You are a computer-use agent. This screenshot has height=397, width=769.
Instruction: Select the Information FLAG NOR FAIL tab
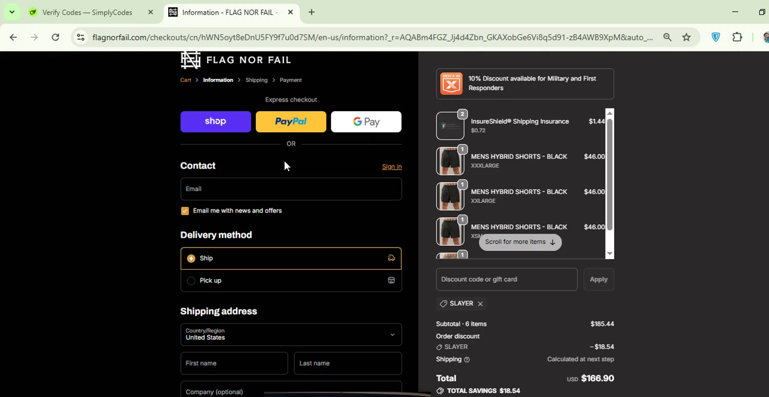pos(230,12)
